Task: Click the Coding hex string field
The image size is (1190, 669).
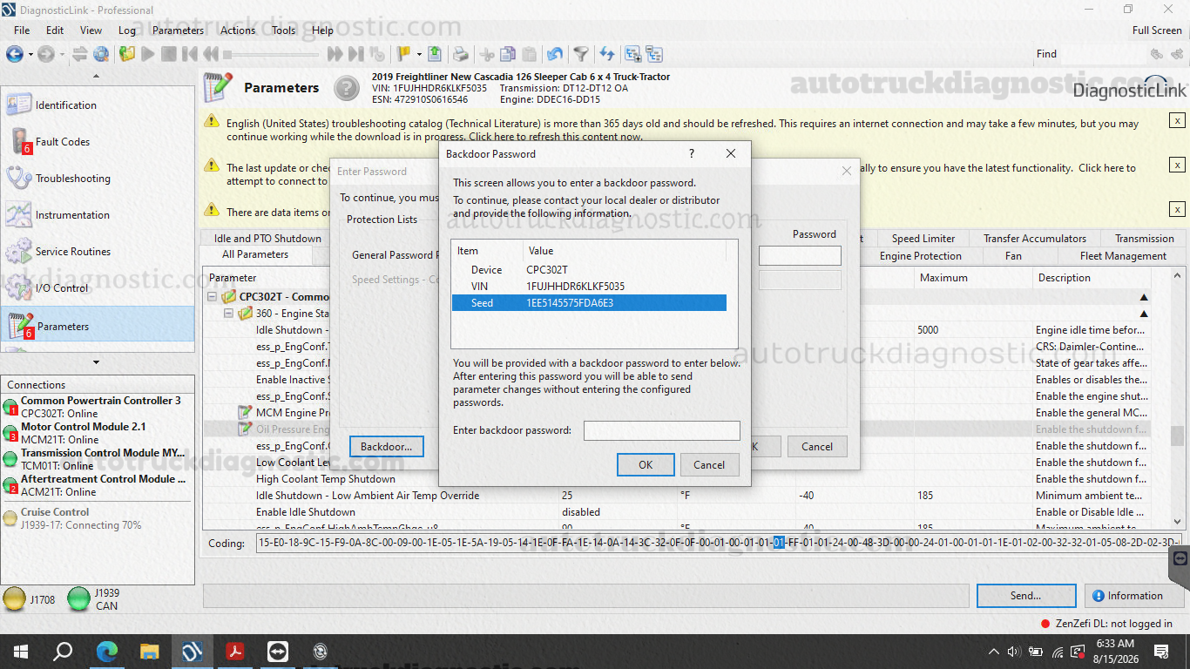Action: point(719,543)
